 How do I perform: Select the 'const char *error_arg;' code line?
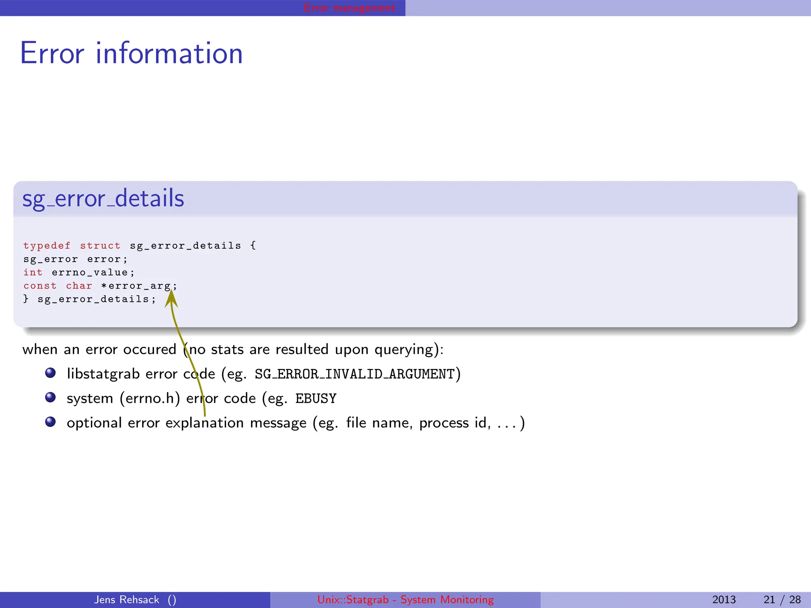(100, 286)
